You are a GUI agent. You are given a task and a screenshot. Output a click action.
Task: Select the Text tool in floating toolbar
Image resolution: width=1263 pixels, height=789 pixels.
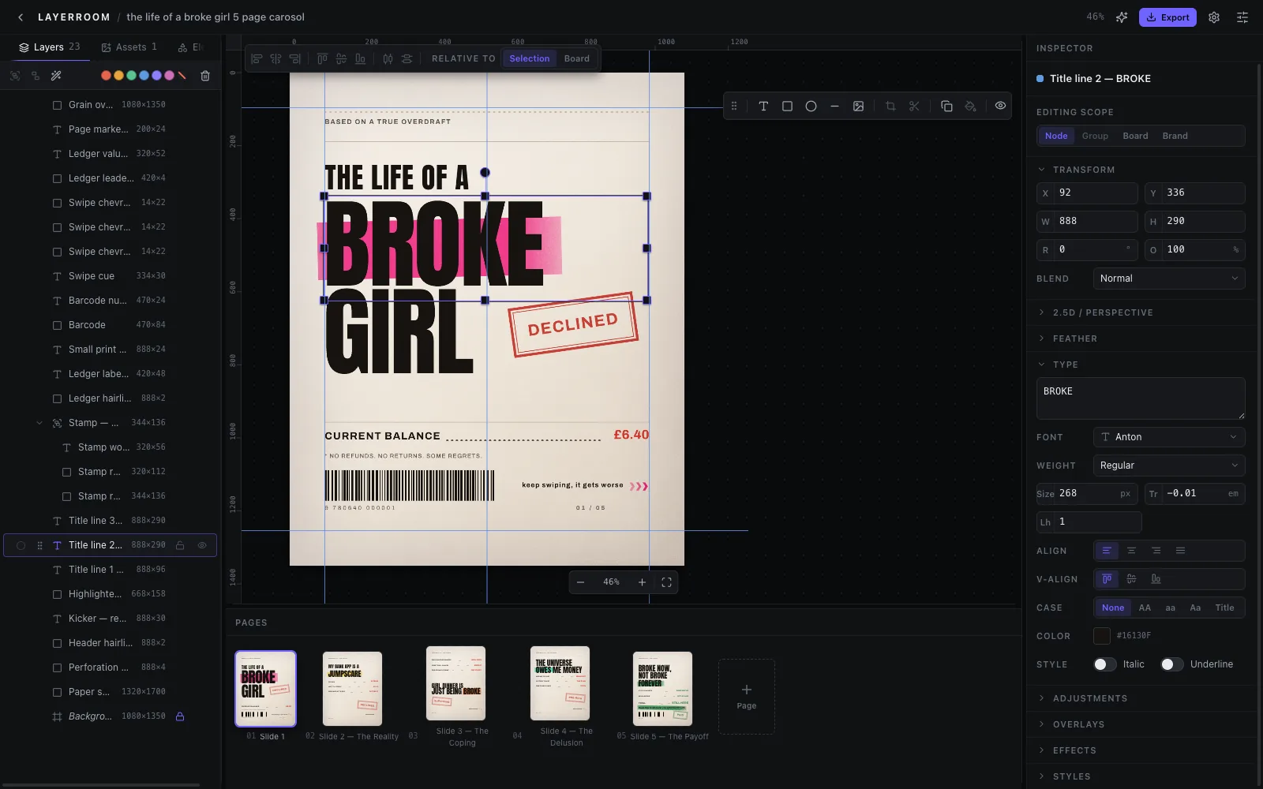tap(763, 107)
